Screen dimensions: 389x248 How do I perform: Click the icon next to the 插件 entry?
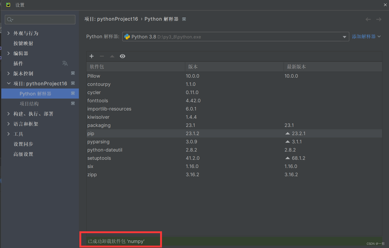coord(65,63)
